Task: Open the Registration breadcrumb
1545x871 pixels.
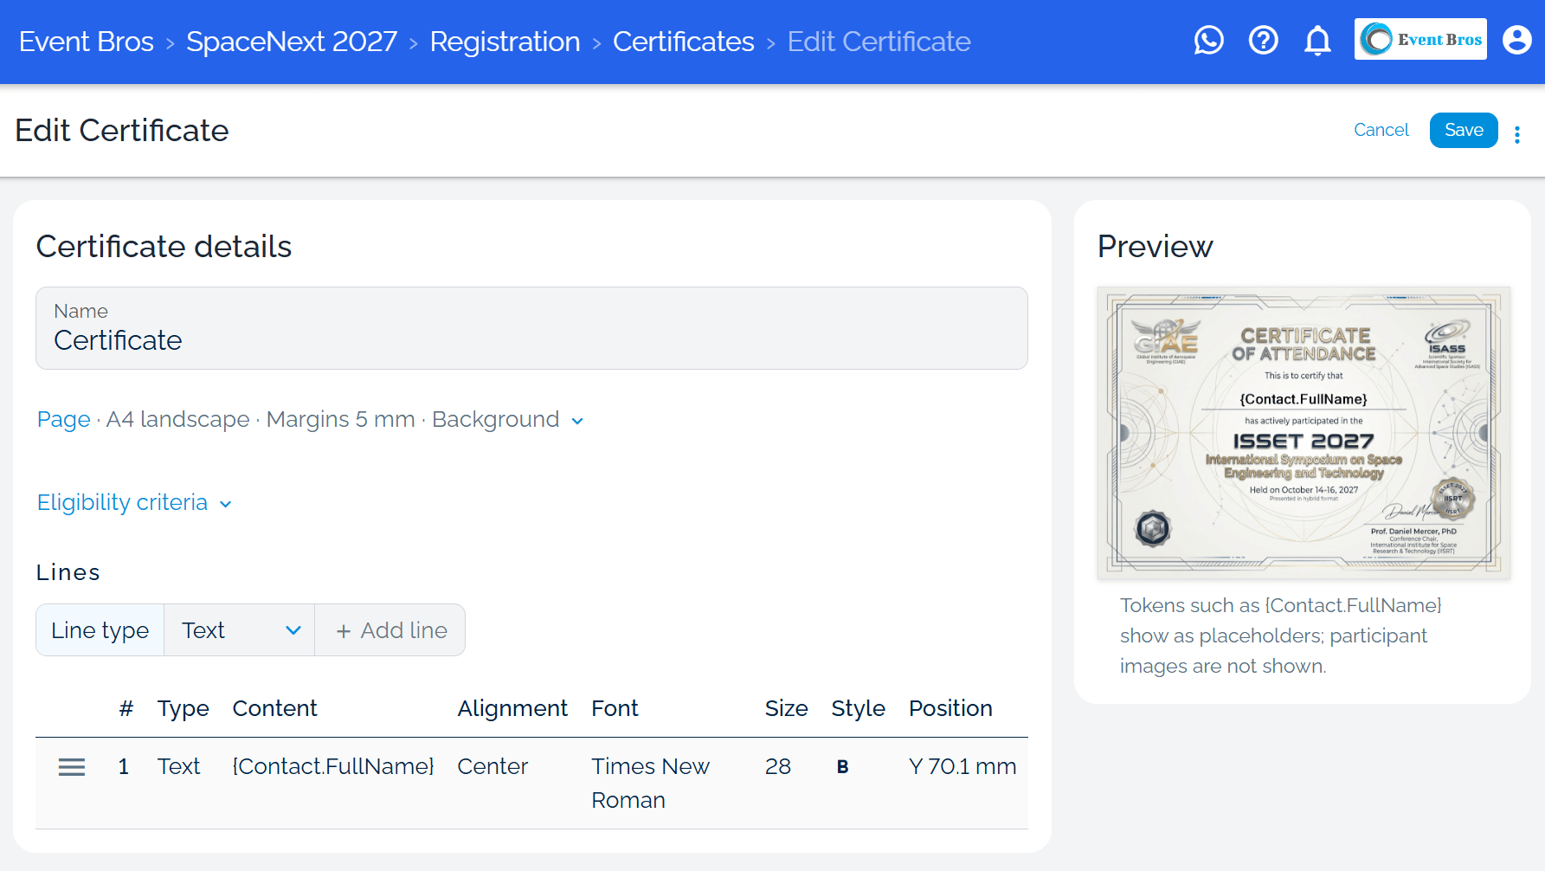Action: (x=505, y=42)
